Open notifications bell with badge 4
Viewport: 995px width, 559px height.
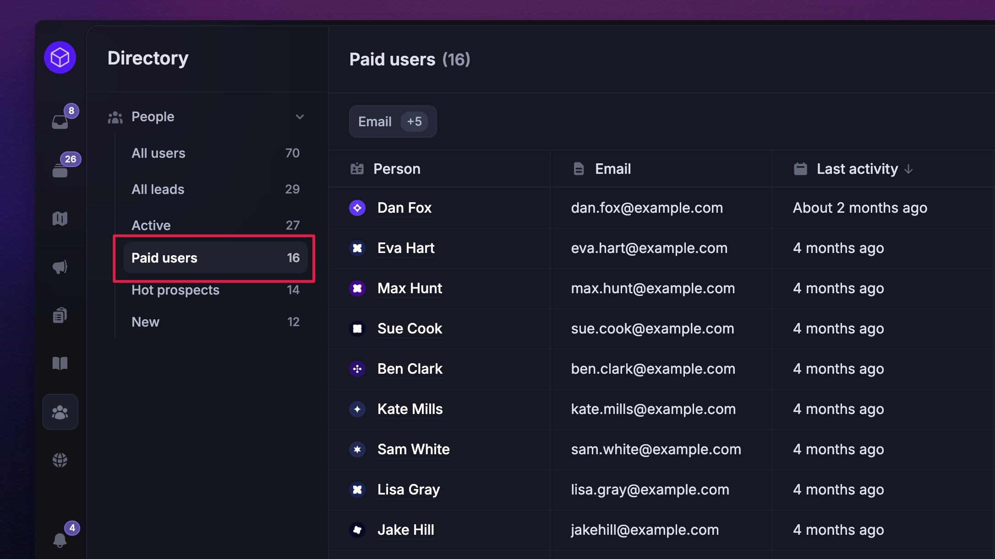(60, 540)
